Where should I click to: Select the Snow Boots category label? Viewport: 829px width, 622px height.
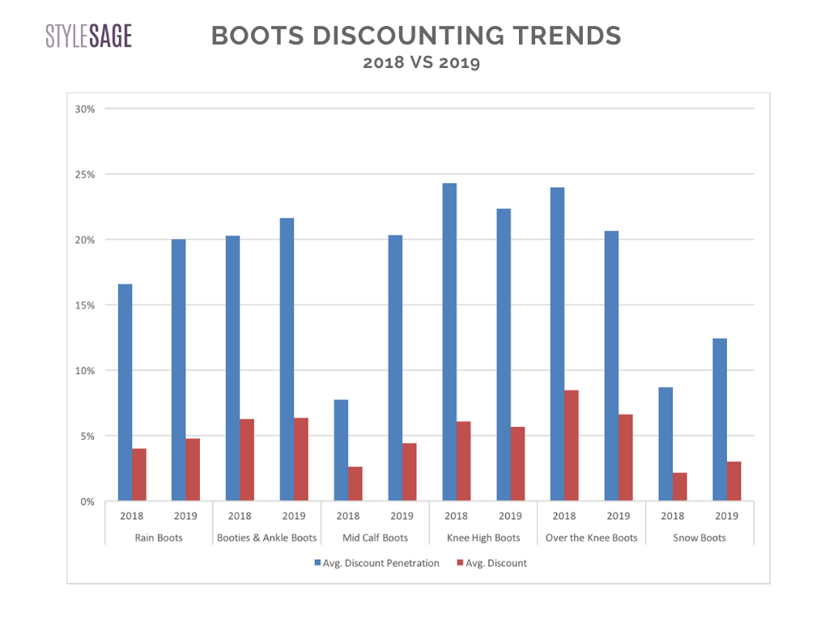[x=699, y=538]
